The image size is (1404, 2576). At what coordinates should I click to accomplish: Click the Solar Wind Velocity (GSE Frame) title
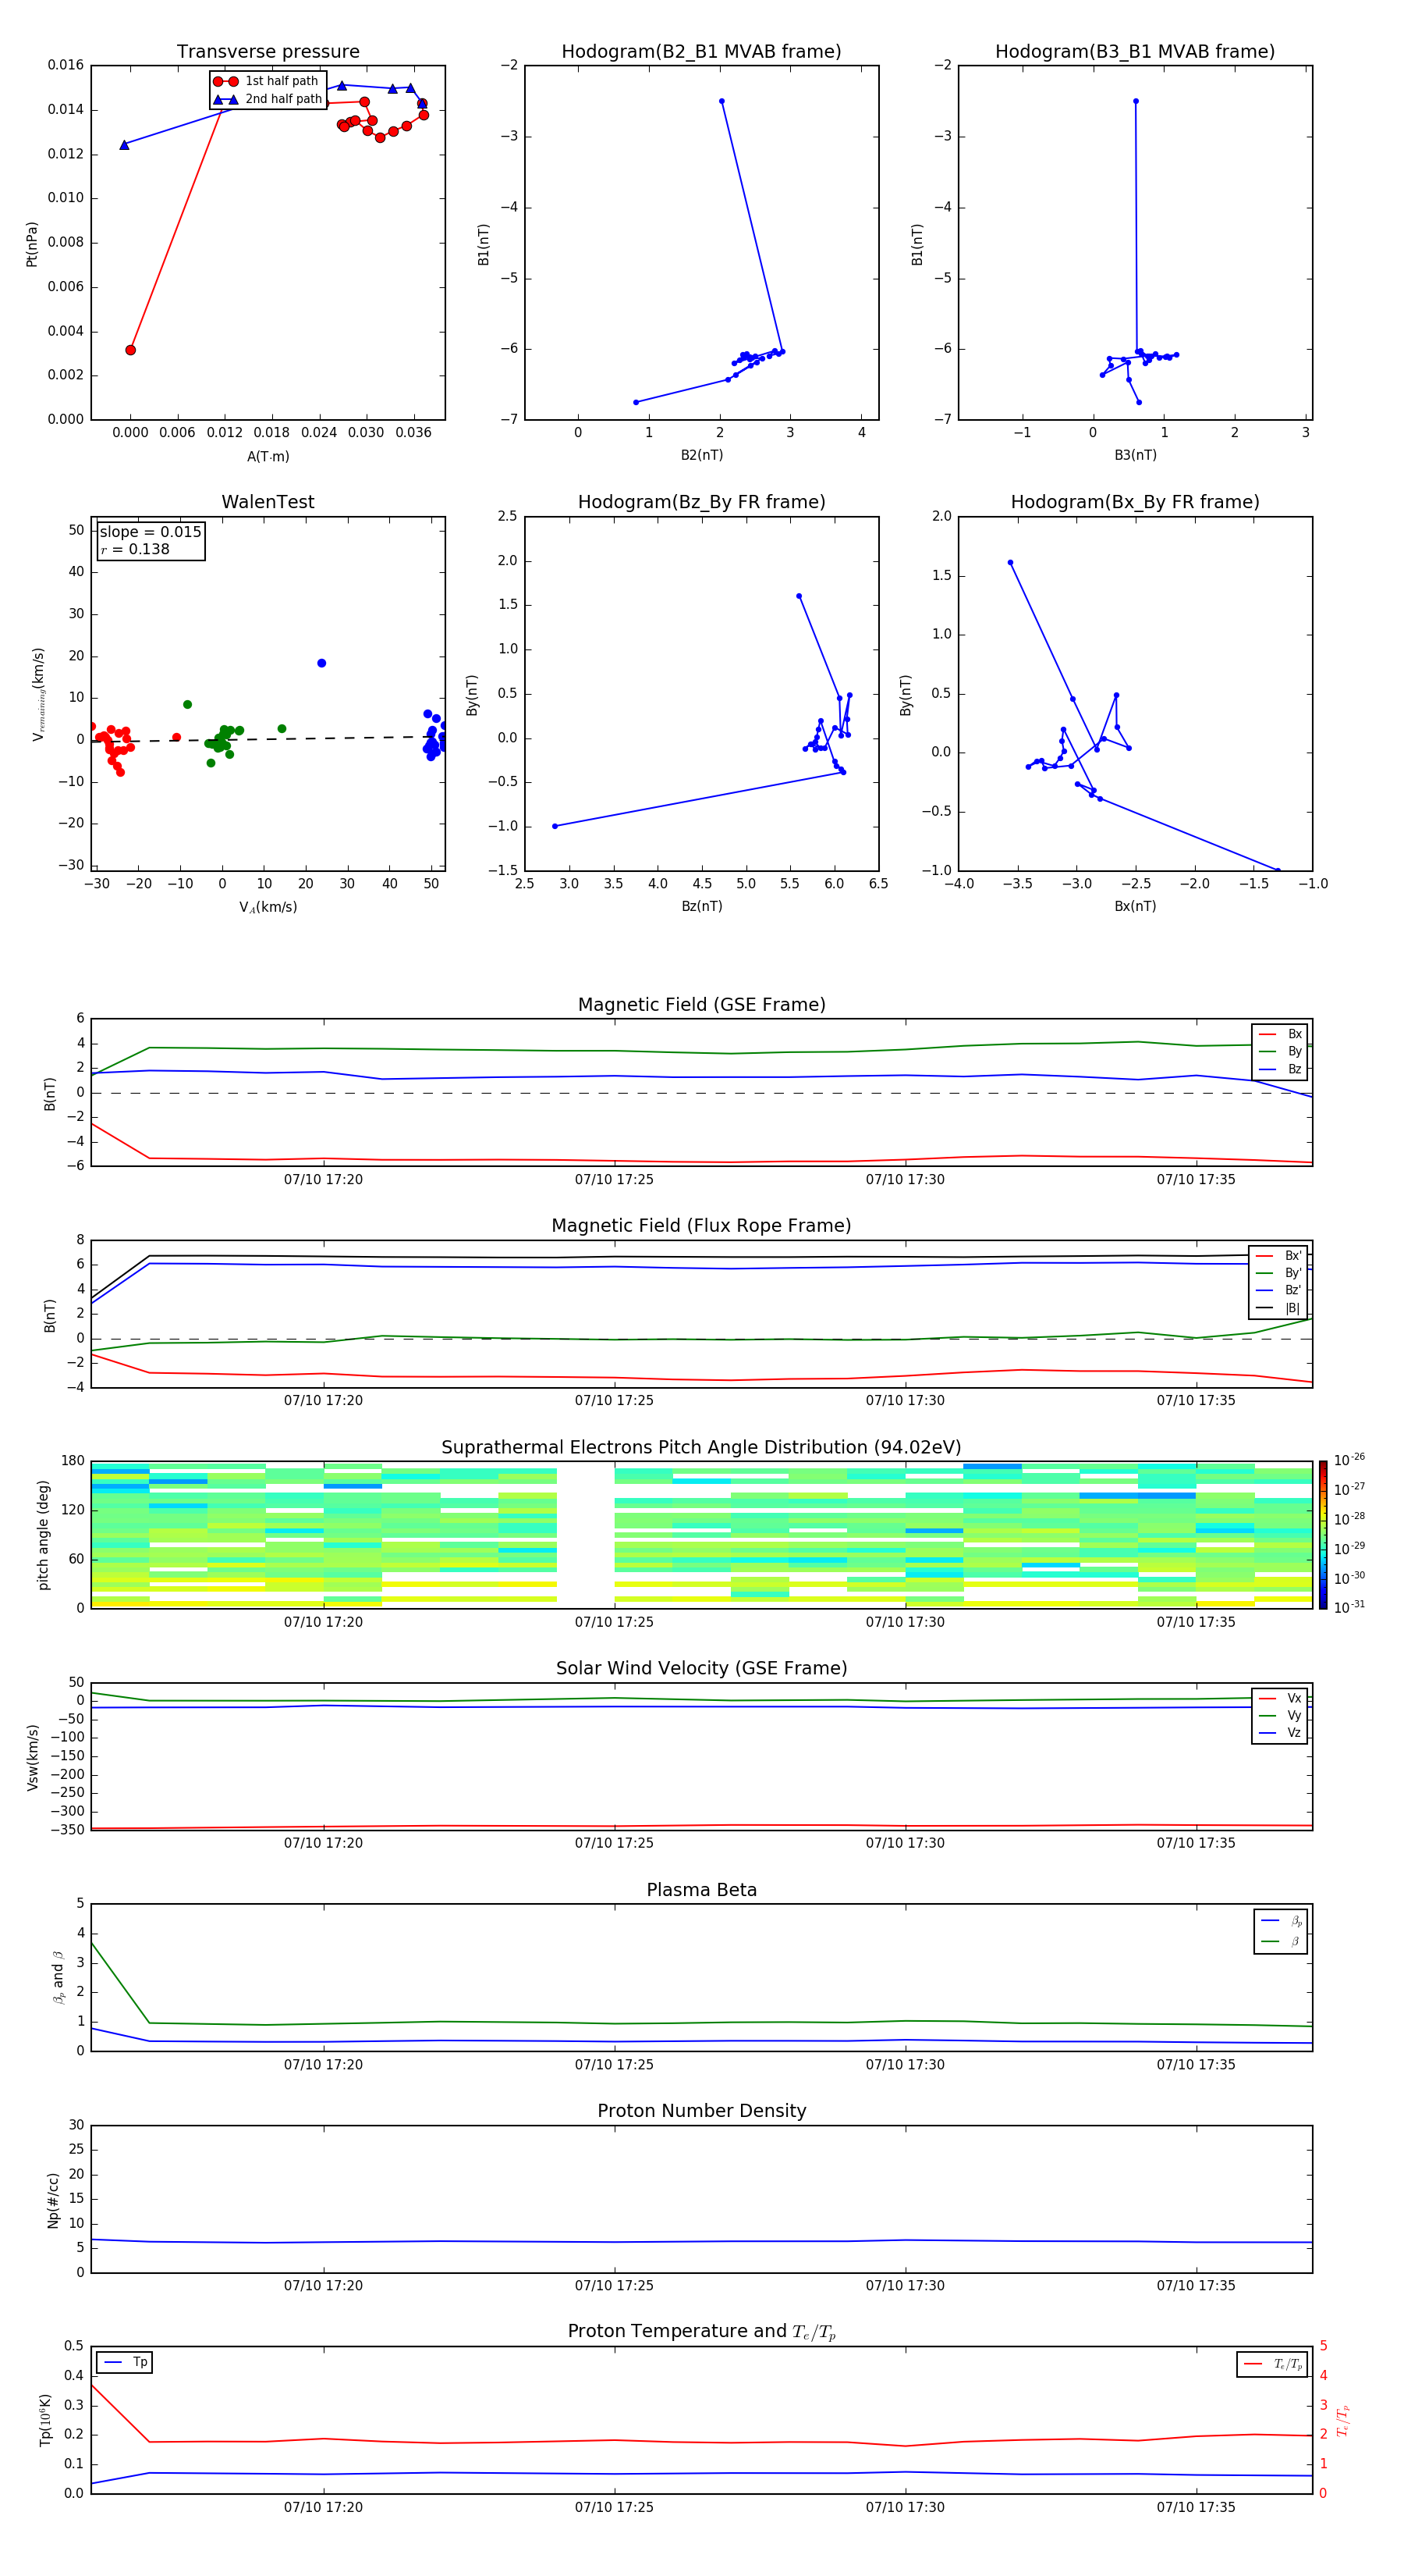[x=701, y=1668]
